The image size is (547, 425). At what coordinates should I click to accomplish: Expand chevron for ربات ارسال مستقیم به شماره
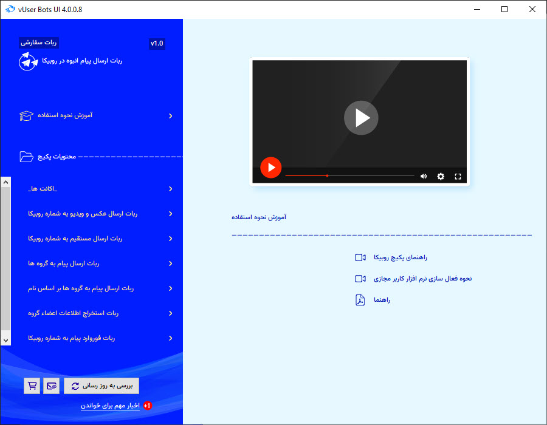coord(171,239)
